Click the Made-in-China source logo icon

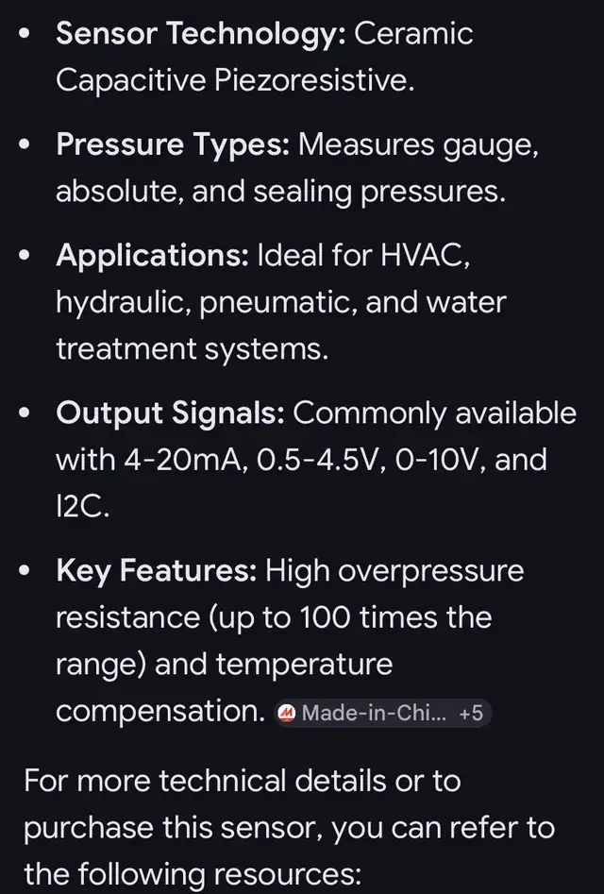point(288,713)
